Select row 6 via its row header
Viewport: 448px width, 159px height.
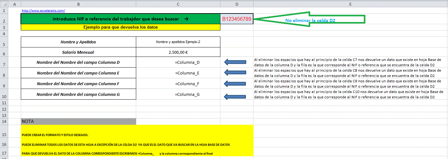(x=5, y=52)
